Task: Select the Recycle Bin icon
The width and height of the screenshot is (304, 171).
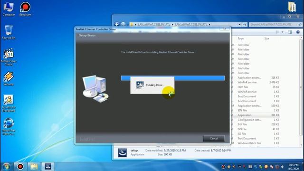Action: [x=9, y=32]
